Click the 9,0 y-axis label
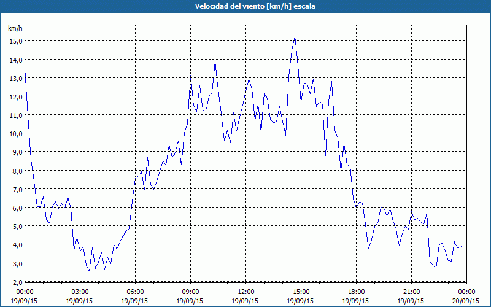Viewport: 491px width, 307px height. [x=17, y=152]
